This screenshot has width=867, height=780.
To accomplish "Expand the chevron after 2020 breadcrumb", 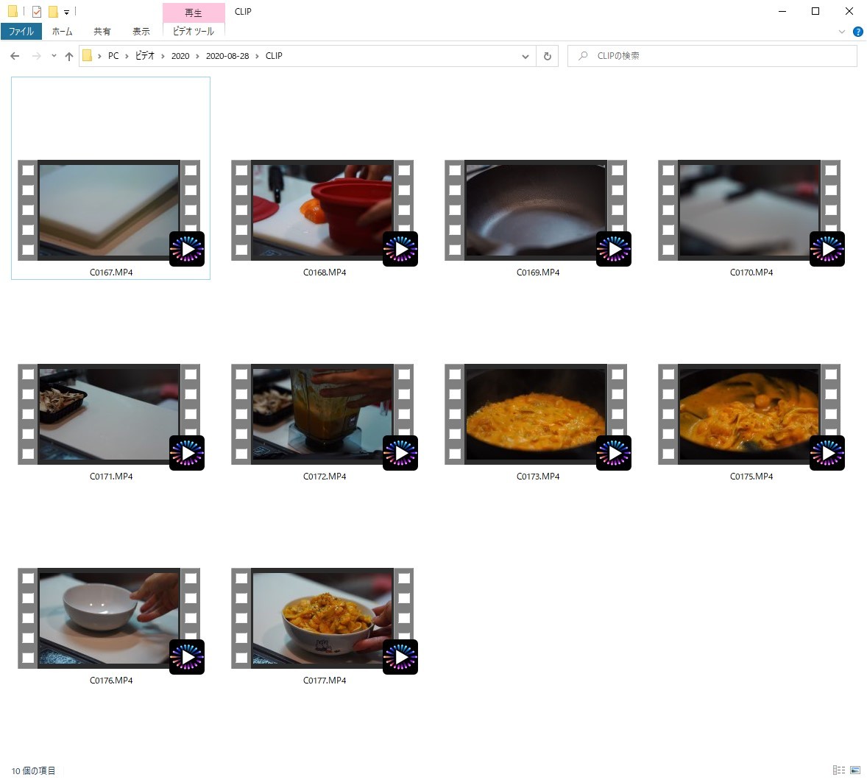I will [197, 56].
